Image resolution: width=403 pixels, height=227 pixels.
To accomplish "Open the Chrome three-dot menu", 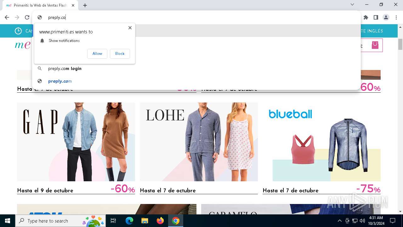I will pos(396,17).
